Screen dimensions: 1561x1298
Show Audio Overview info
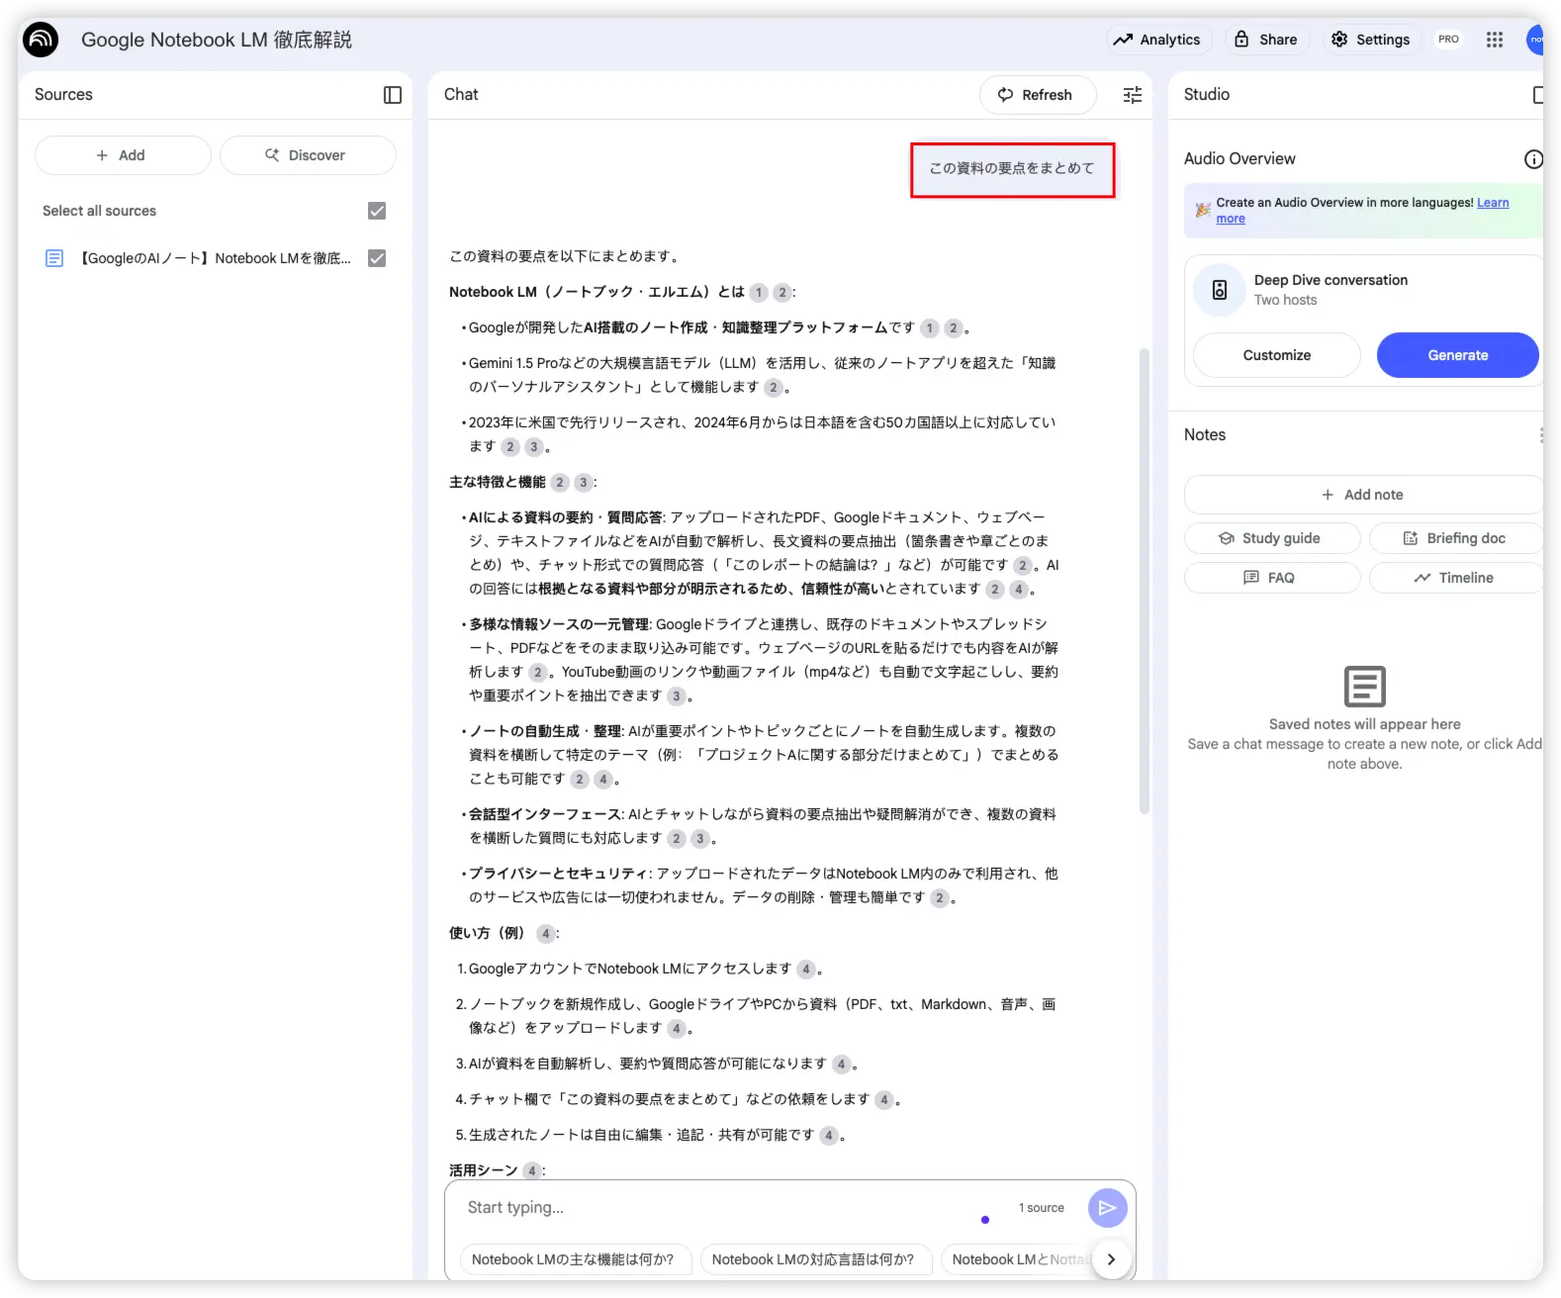click(1533, 159)
